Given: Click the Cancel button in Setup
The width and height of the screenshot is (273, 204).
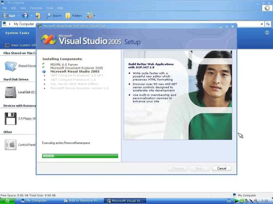Looking at the screenshot, I should pos(222,168).
